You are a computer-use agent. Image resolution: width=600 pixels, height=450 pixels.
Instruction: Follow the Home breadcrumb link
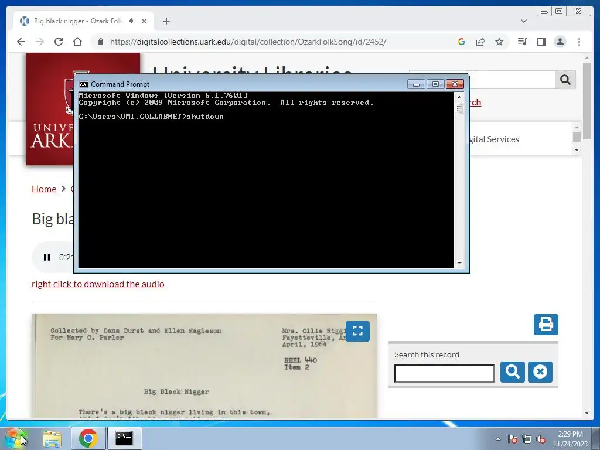point(44,189)
